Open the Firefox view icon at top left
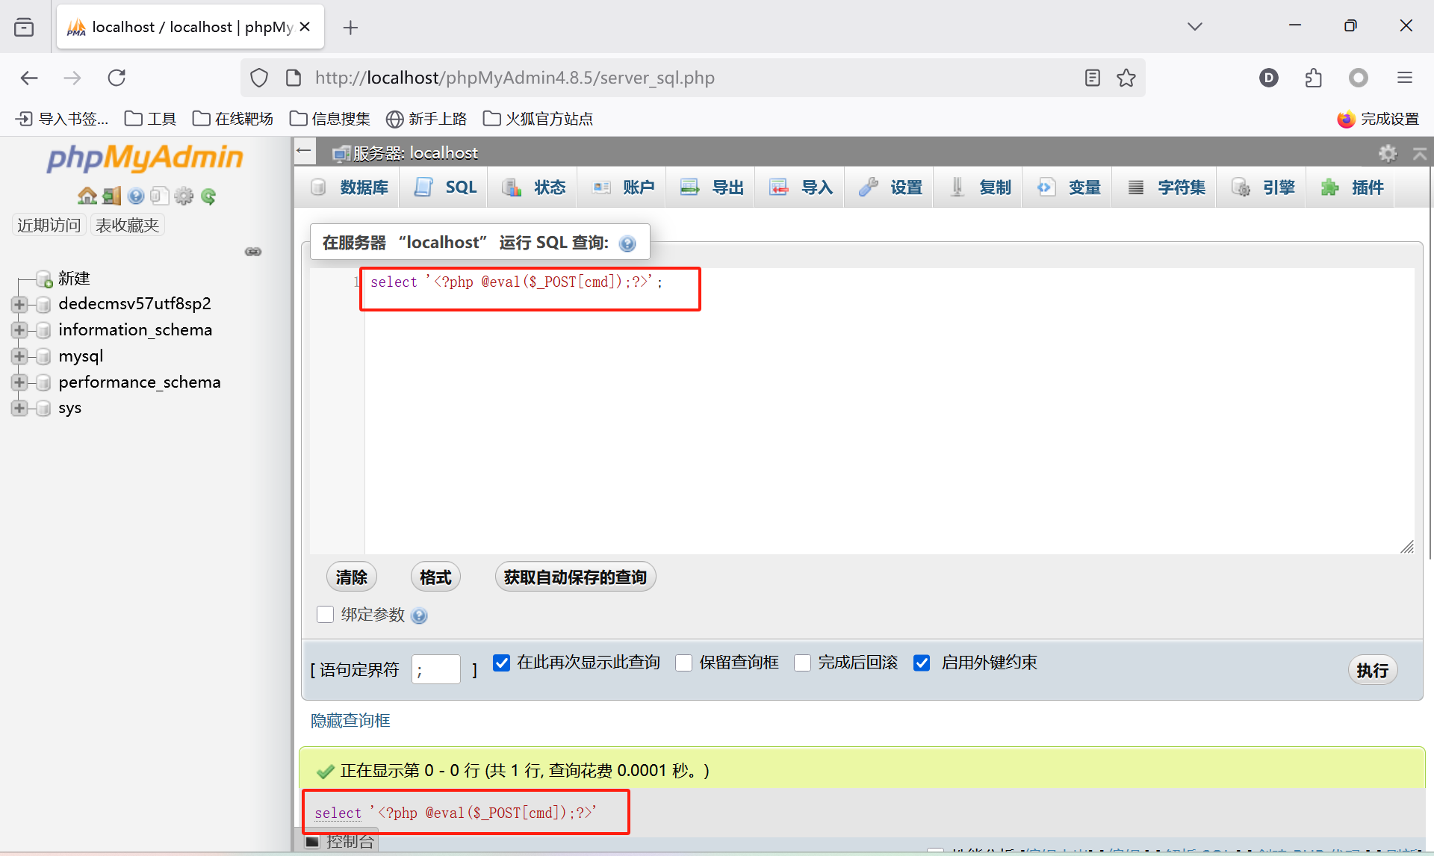 click(24, 28)
